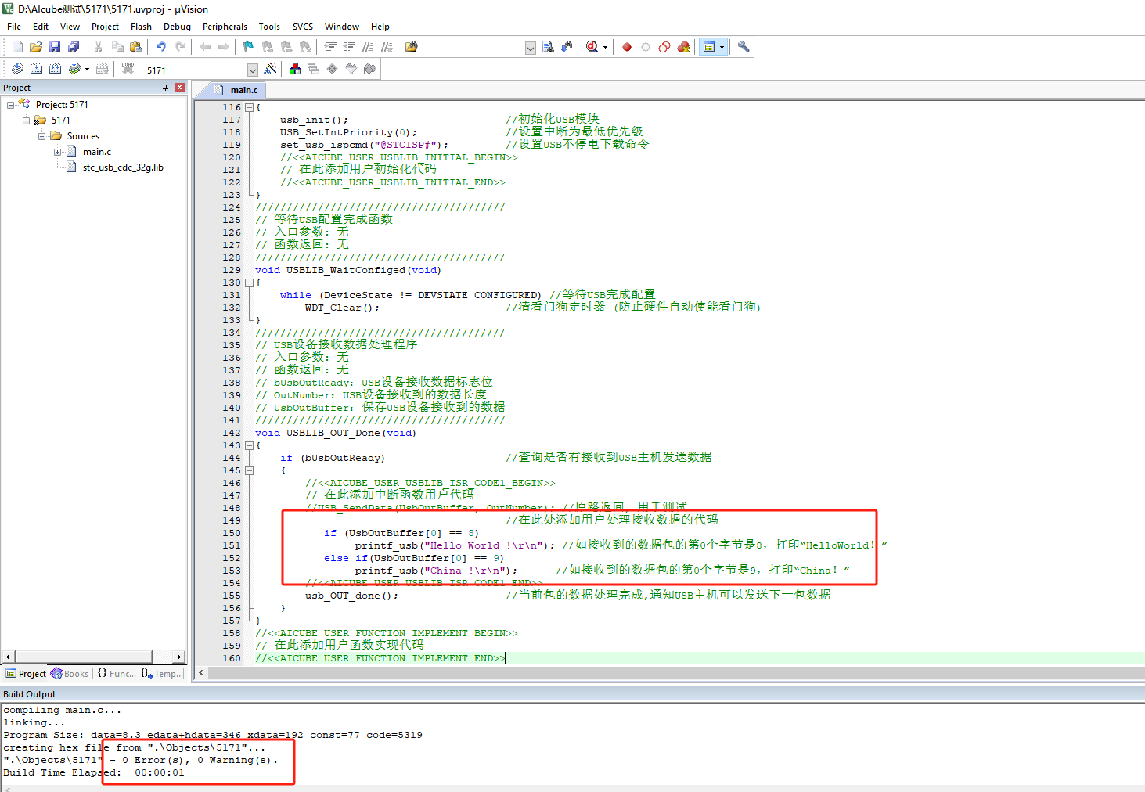Open the Flash menu
The width and height of the screenshot is (1145, 792).
point(141,27)
